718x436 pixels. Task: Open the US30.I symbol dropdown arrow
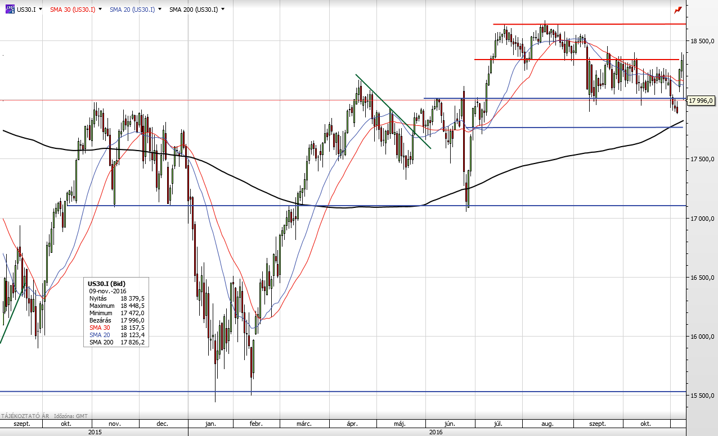click(41, 10)
